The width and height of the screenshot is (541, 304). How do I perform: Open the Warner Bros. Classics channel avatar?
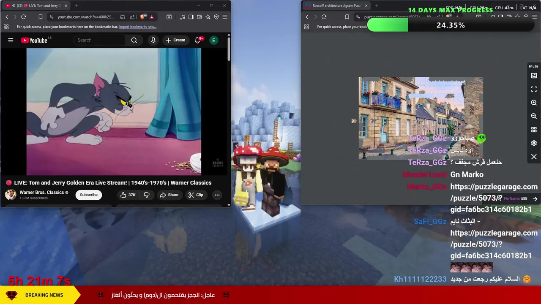click(11, 195)
